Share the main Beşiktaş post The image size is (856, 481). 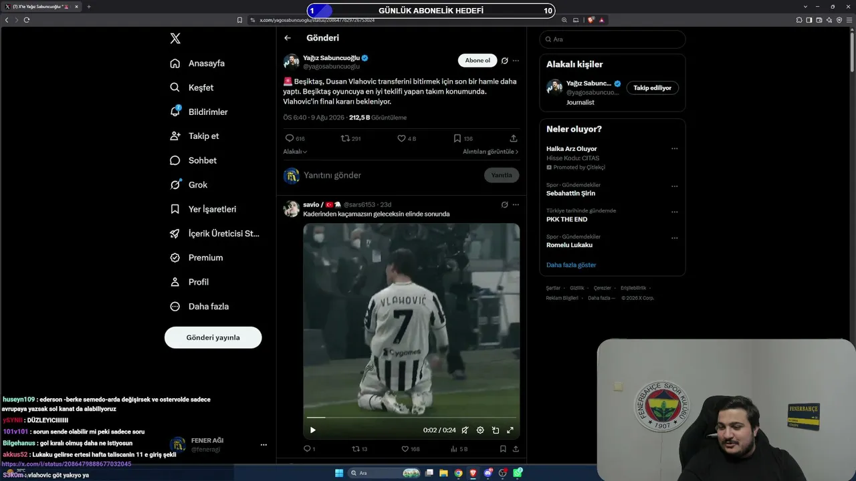pos(514,138)
